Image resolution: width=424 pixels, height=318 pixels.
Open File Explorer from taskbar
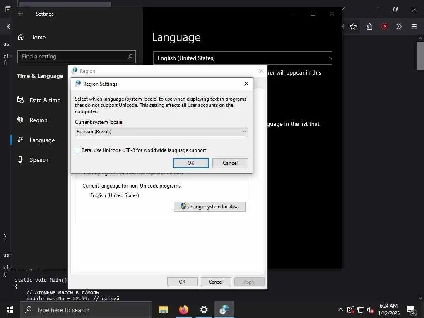coord(163,310)
